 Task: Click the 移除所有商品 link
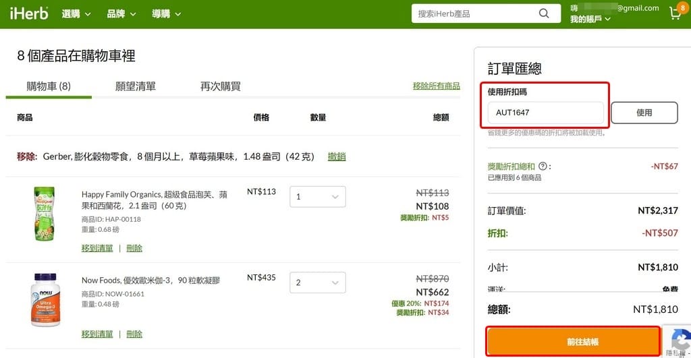[437, 86]
